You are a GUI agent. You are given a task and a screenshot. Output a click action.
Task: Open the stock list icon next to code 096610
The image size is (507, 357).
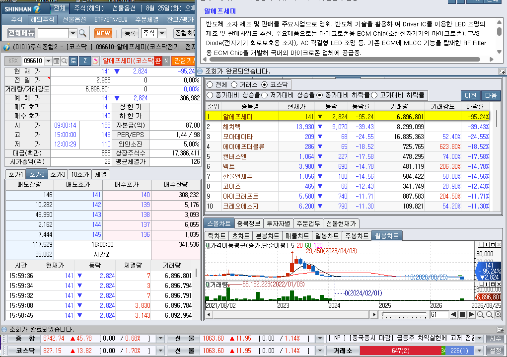(x=56, y=61)
